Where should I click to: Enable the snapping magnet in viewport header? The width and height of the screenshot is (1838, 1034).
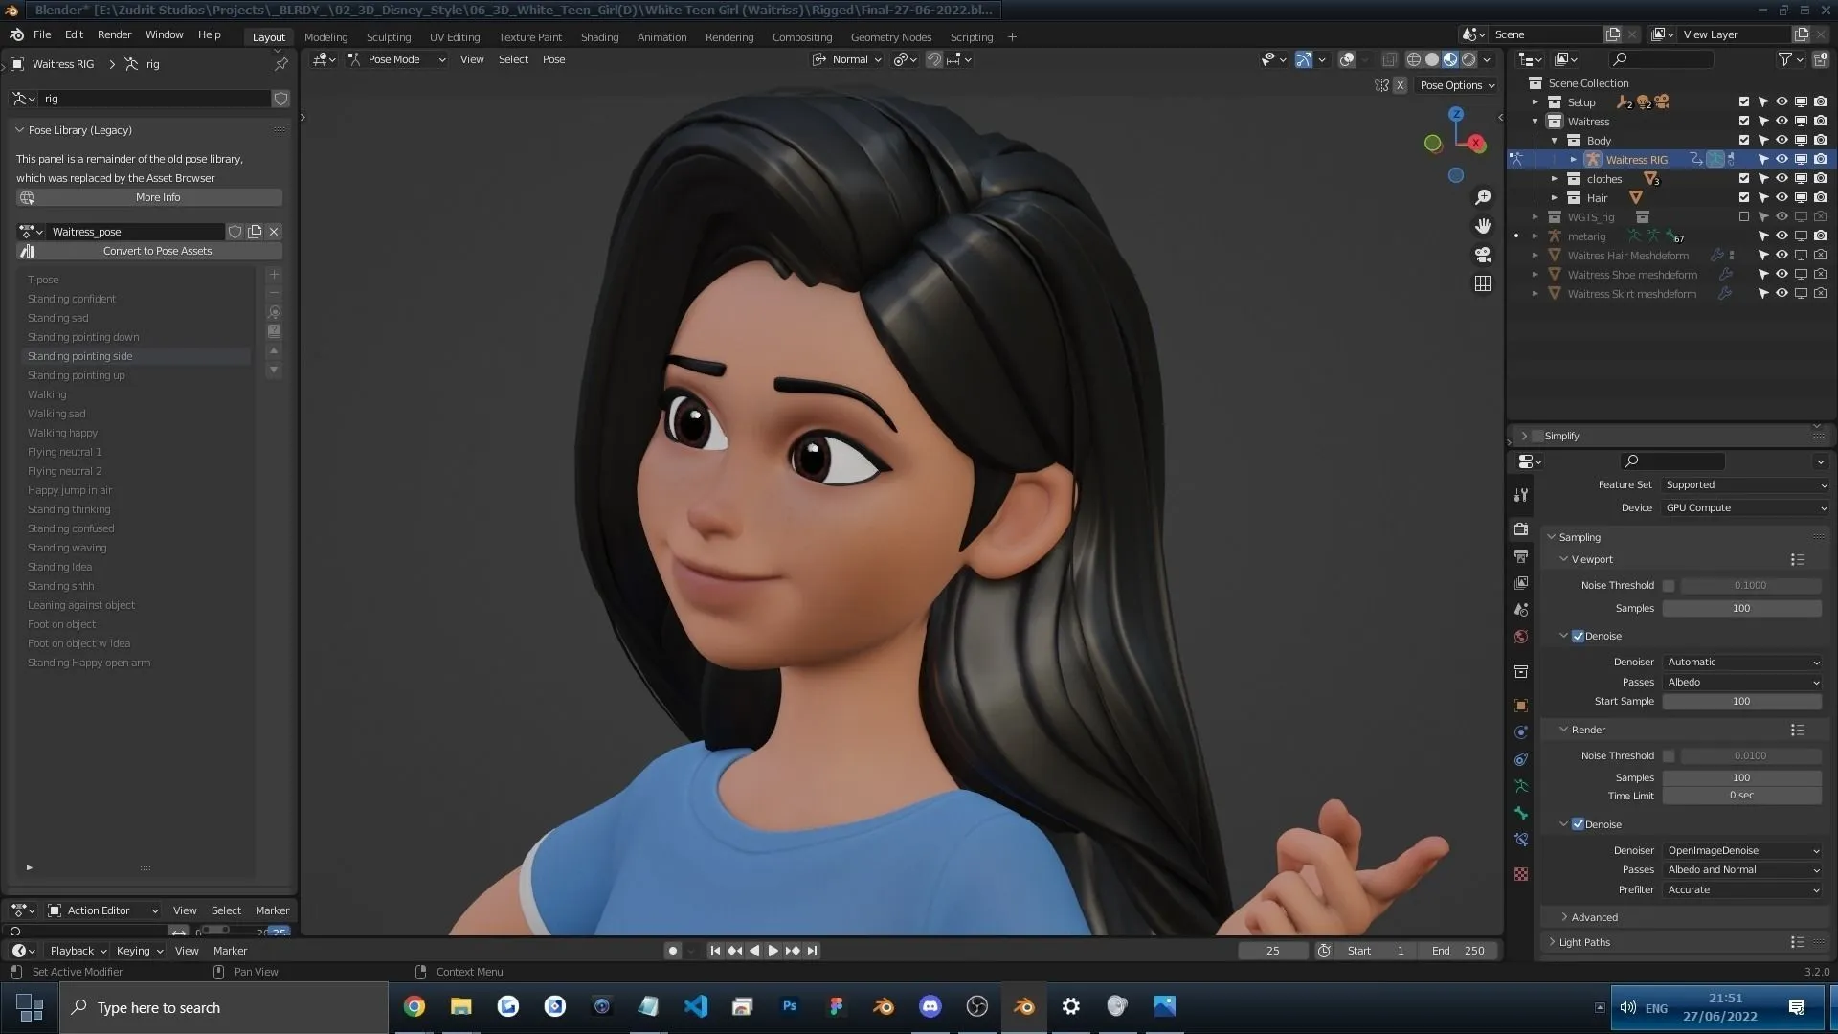pos(932,59)
